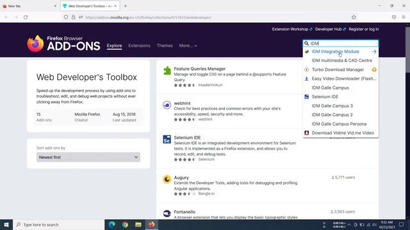Click Register or log in

[x=363, y=29]
